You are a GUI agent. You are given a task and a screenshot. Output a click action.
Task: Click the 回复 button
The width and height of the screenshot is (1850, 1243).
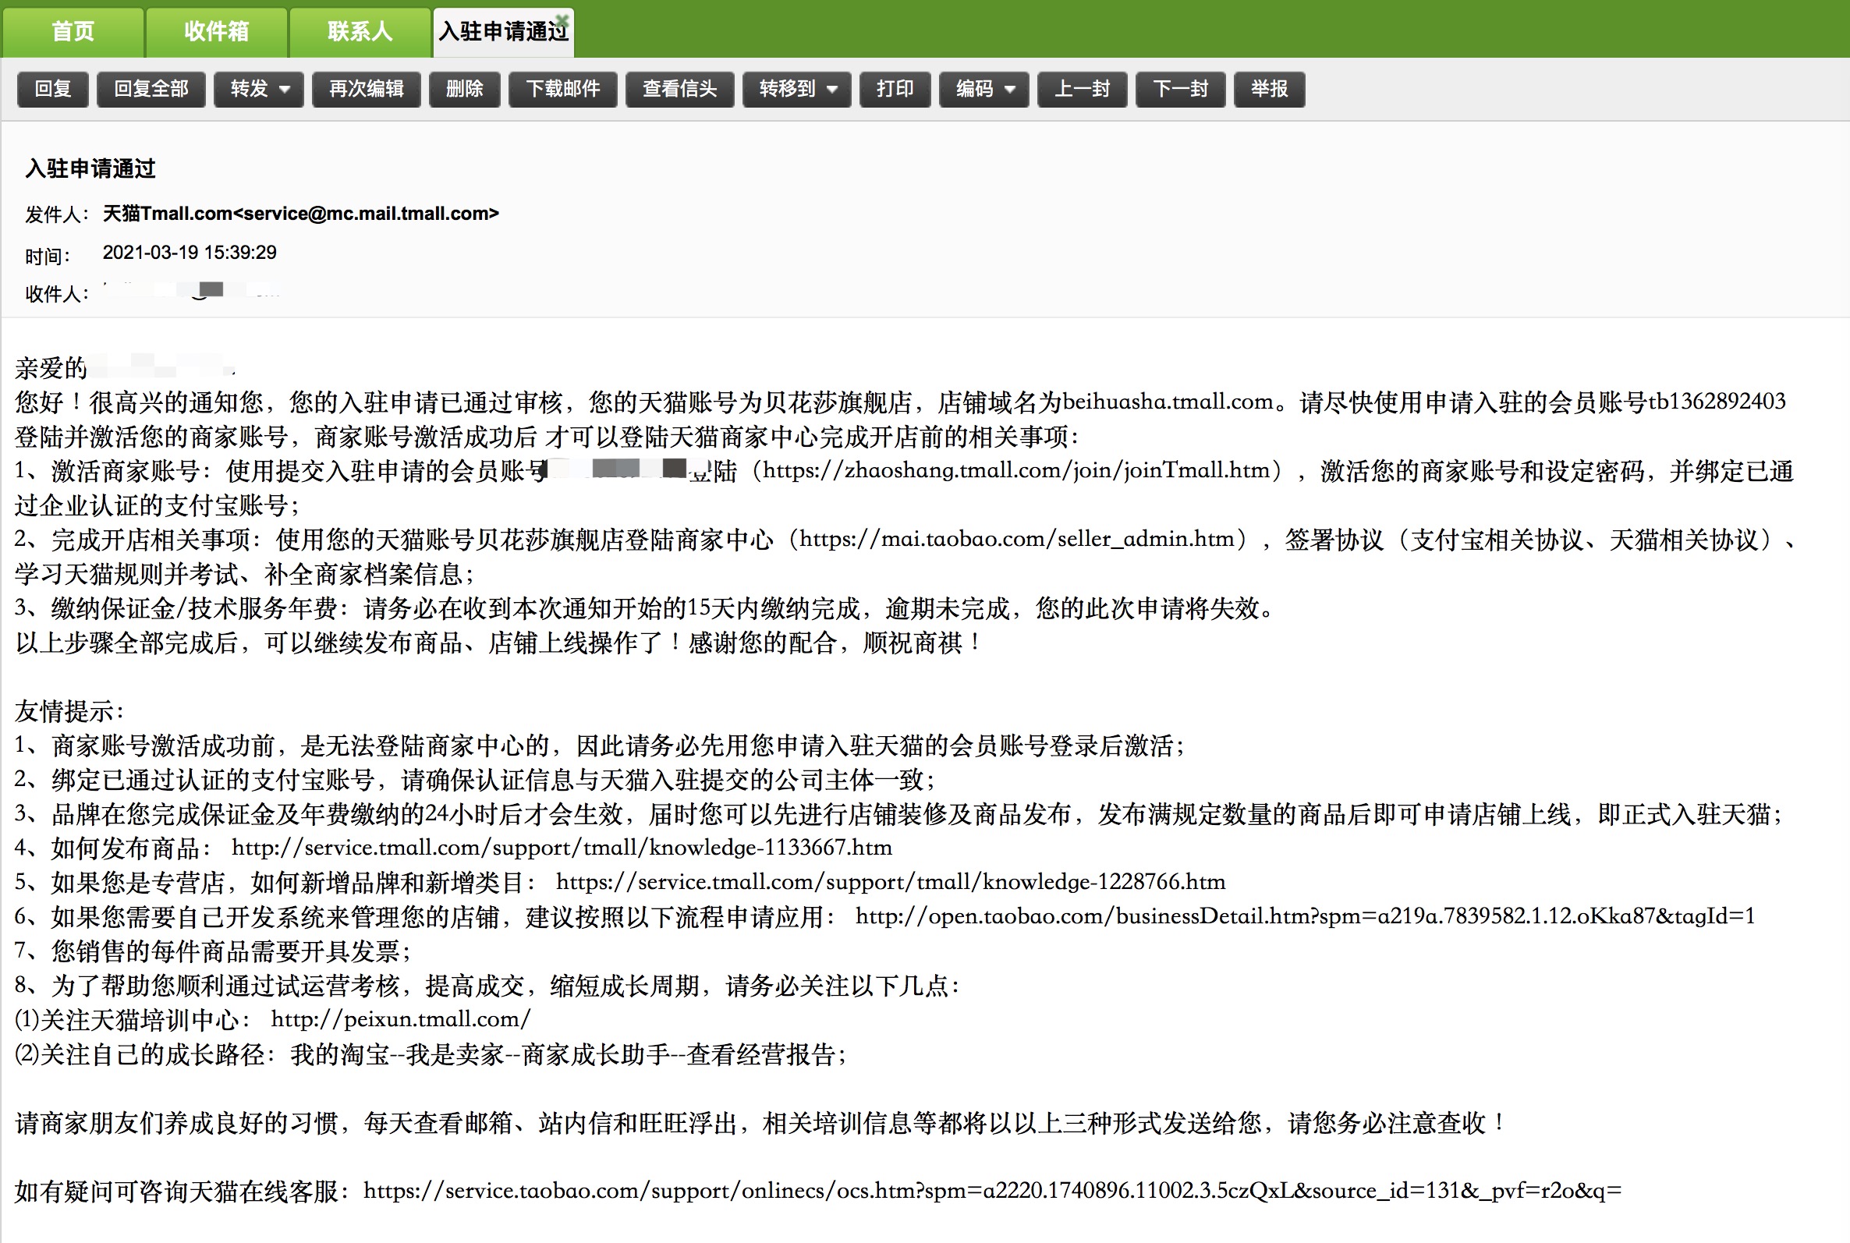click(x=53, y=89)
